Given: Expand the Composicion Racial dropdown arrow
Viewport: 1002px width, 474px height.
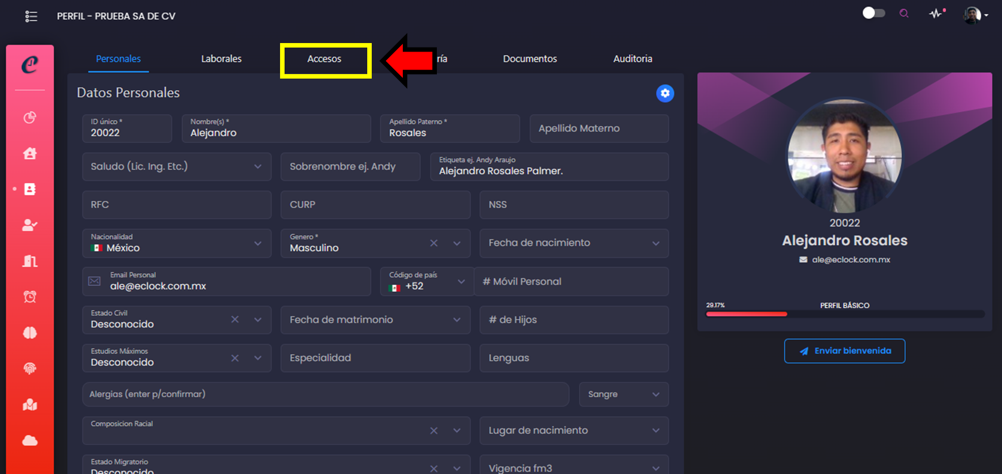Looking at the screenshot, I should point(457,430).
